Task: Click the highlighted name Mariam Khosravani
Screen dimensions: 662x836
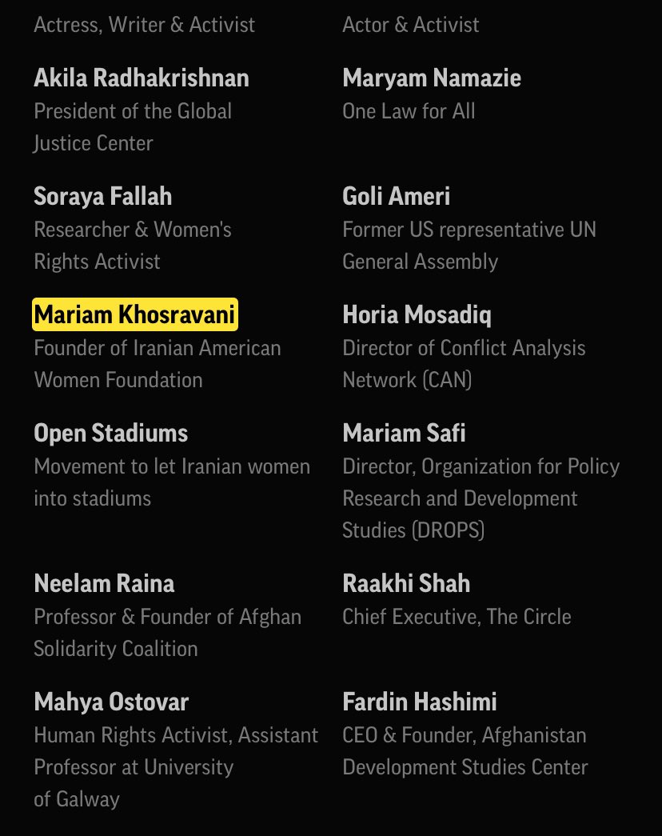Action: pyautogui.click(x=134, y=315)
